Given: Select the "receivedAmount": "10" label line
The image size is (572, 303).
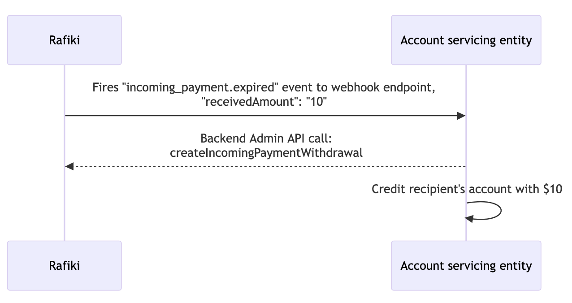Looking at the screenshot, I should [x=264, y=102].
